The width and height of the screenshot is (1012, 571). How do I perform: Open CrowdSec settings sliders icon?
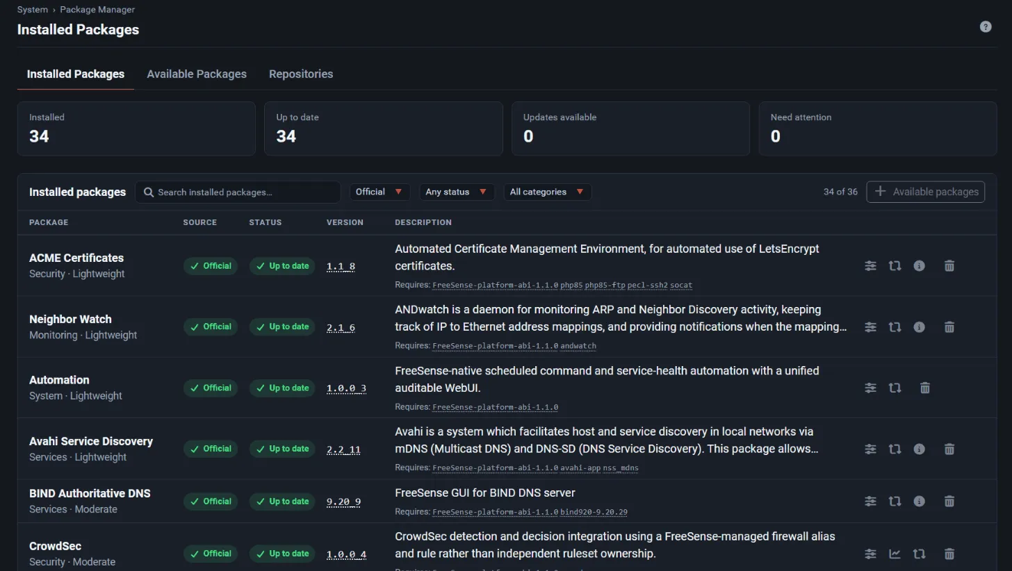click(x=870, y=554)
